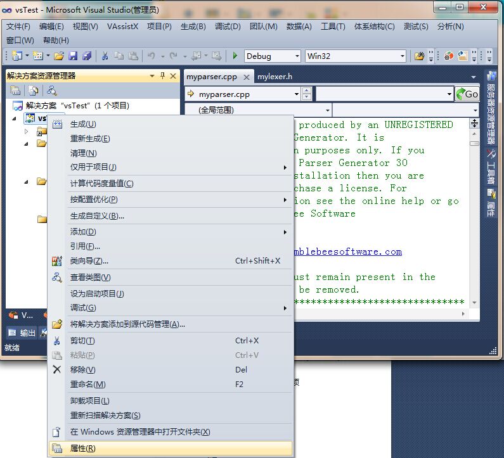504x458 pixels.
Task: Click the Open File folder icon
Action: [x=59, y=56]
